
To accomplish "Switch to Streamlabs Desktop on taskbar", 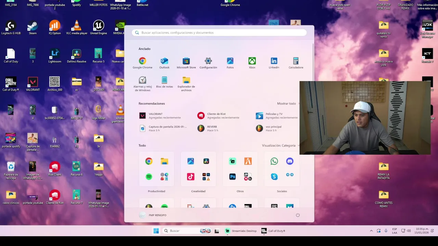I will pos(241,231).
